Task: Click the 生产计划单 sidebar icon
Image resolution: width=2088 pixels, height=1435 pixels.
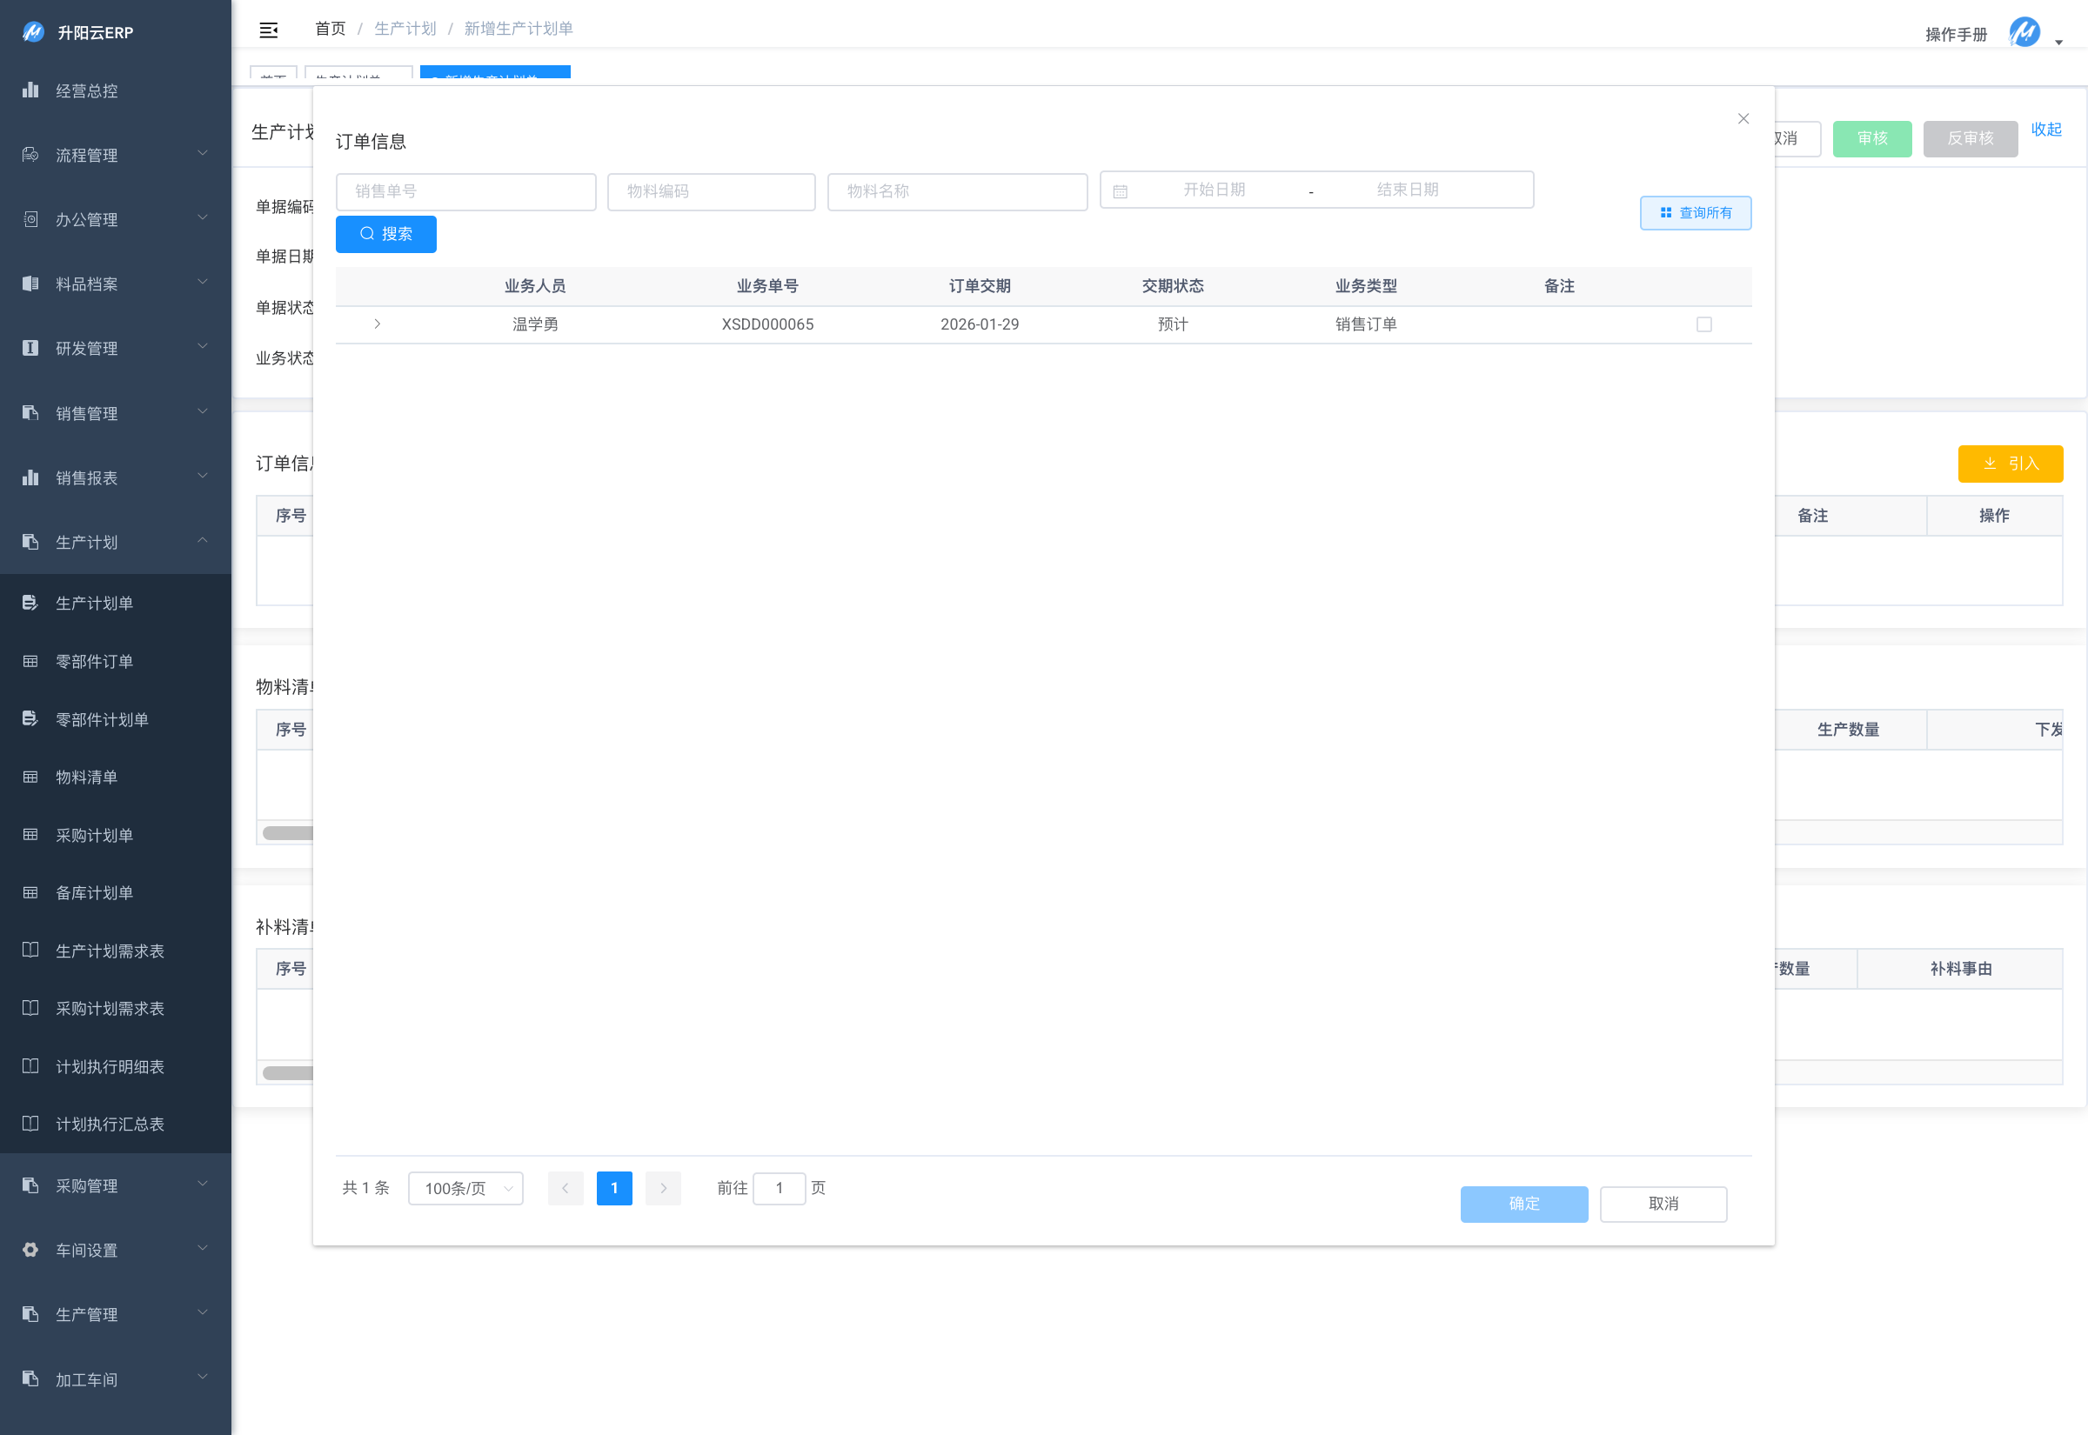Action: tap(30, 603)
